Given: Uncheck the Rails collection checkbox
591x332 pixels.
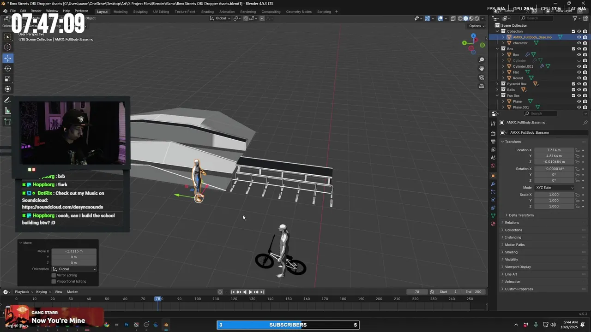Looking at the screenshot, I should coord(573,89).
